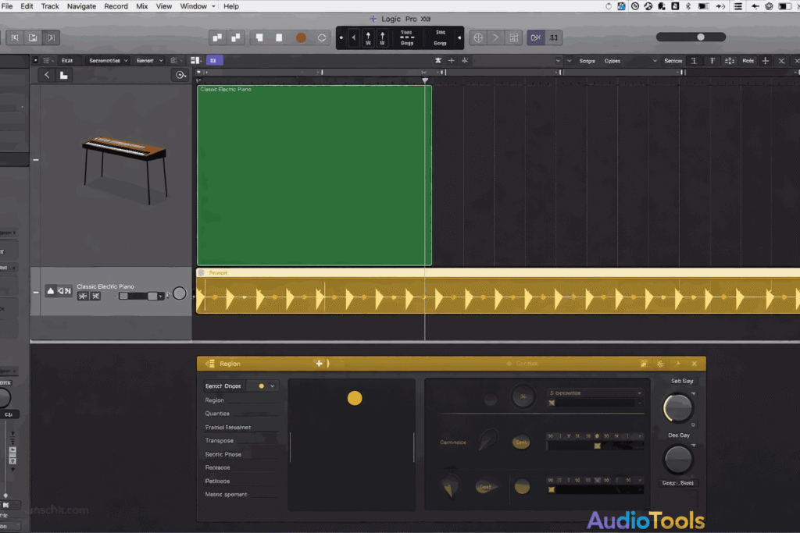Viewport: 800px width, 533px height.
Task: Expand the Edit dropdown above the track list
Action: click(67, 60)
